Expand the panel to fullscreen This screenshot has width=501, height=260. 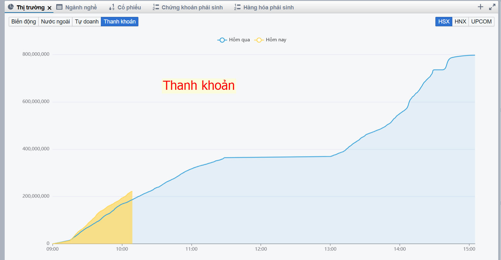click(x=492, y=7)
